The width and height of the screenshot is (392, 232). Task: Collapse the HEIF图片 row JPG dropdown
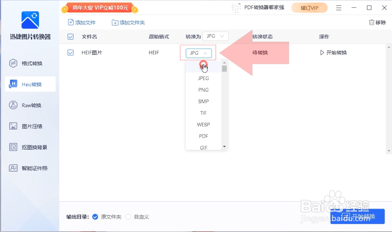tap(199, 53)
